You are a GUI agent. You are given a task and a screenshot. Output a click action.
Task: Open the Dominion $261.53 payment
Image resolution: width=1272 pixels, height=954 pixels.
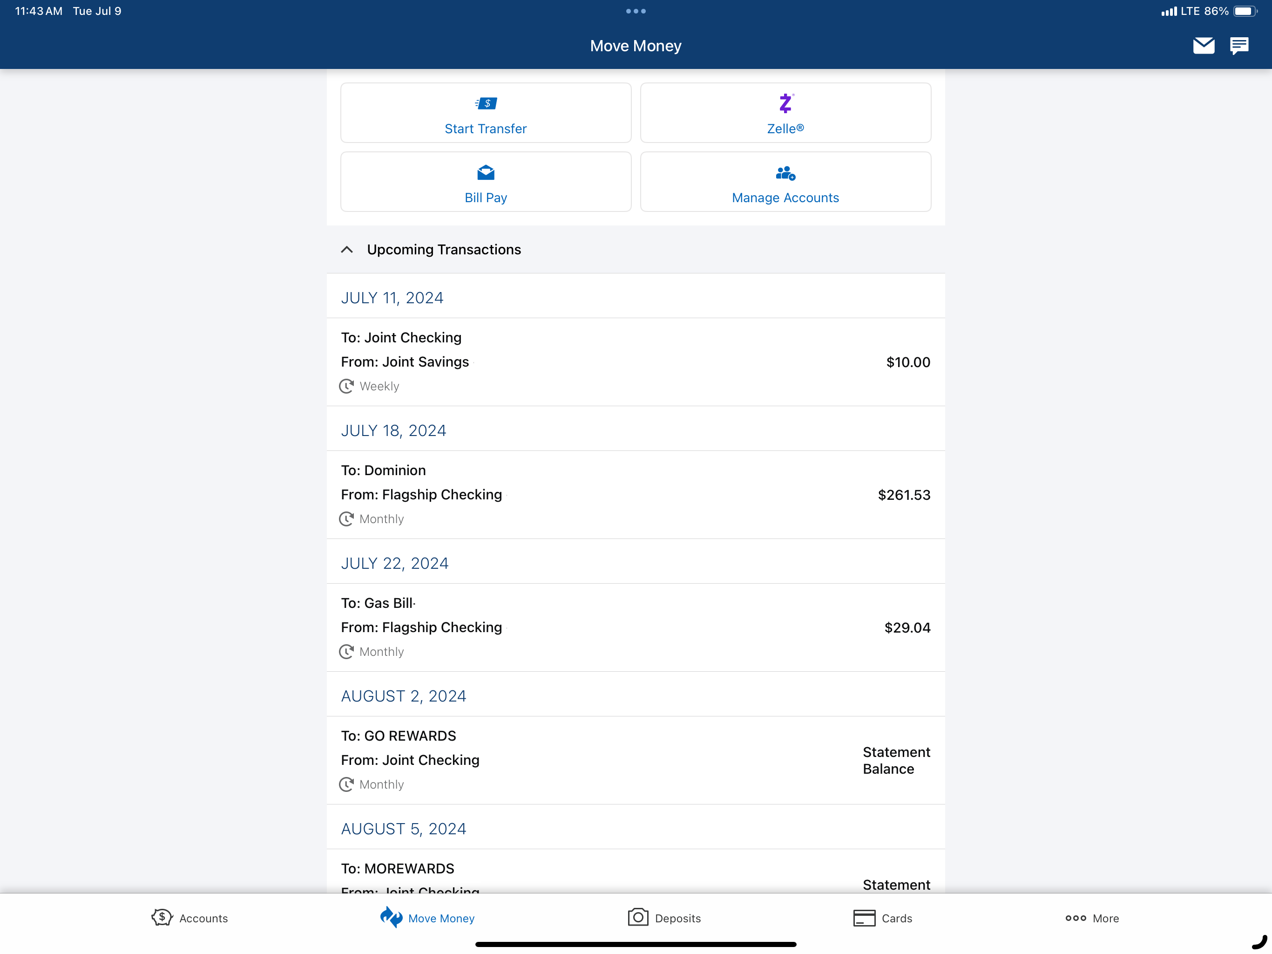636,495
